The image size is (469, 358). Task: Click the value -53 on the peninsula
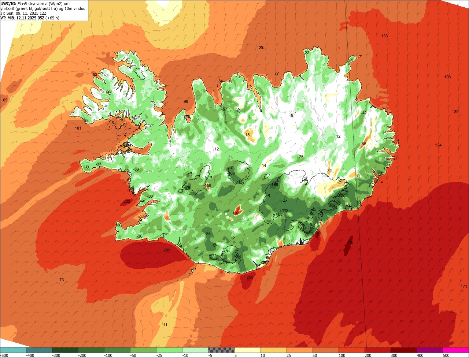click(x=136, y=169)
